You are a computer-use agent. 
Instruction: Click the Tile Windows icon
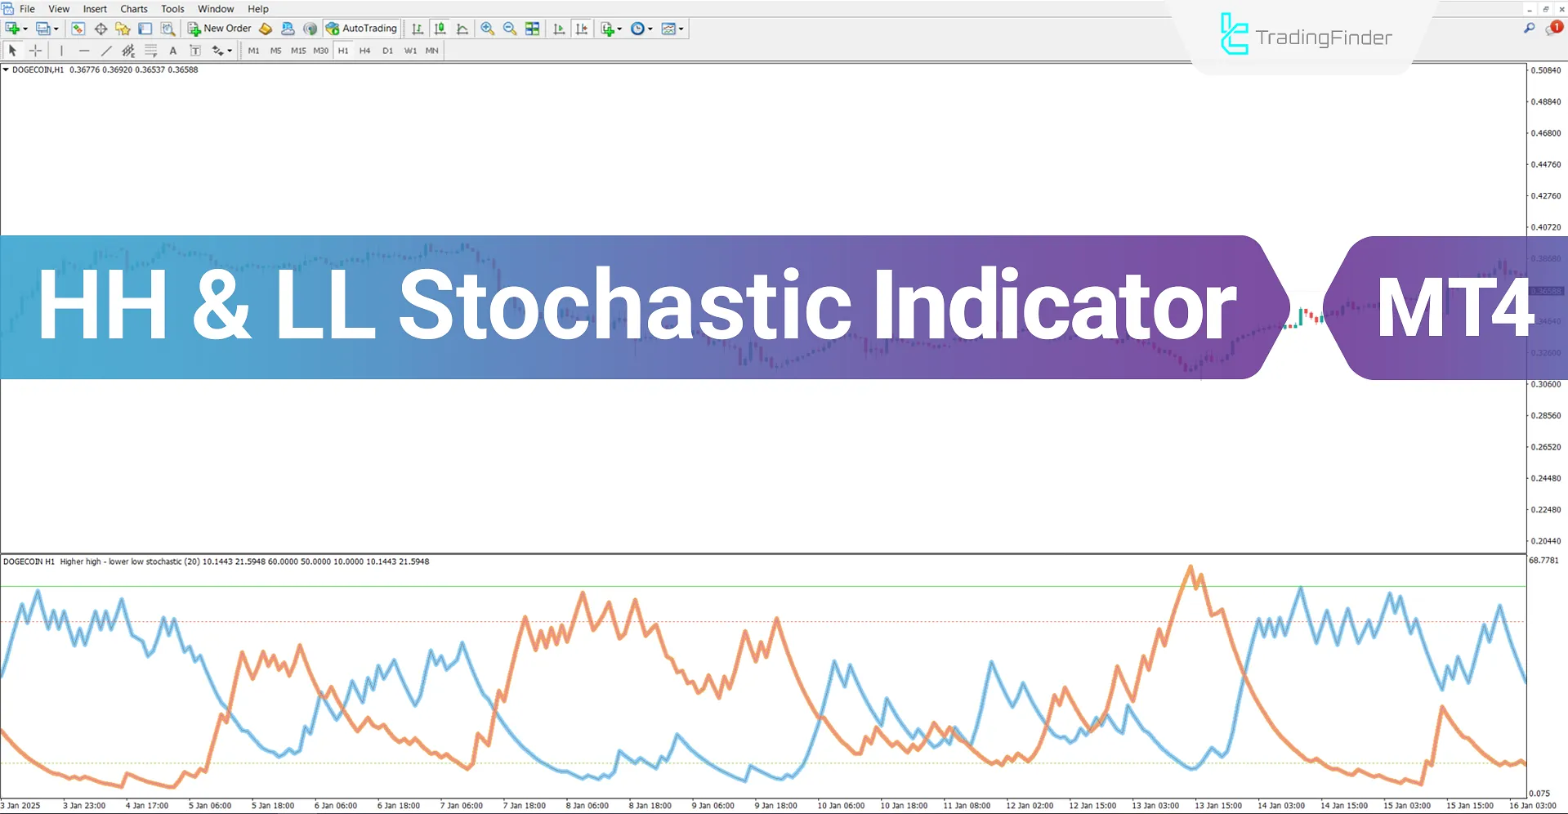[533, 29]
